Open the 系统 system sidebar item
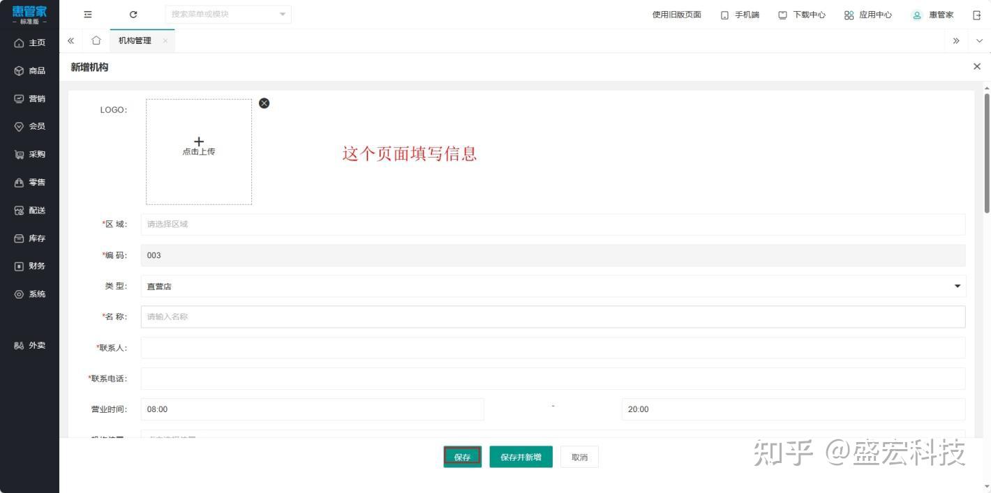The width and height of the screenshot is (991, 493). [x=29, y=294]
